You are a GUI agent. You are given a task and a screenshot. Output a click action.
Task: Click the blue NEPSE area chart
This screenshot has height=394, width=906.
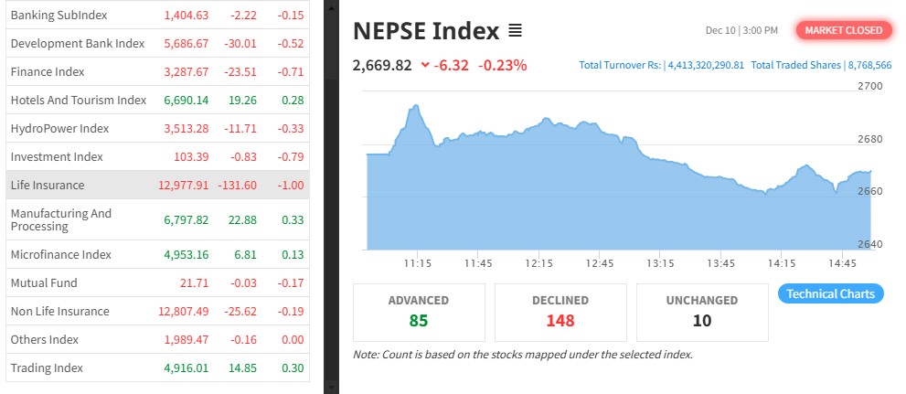(x=618, y=201)
